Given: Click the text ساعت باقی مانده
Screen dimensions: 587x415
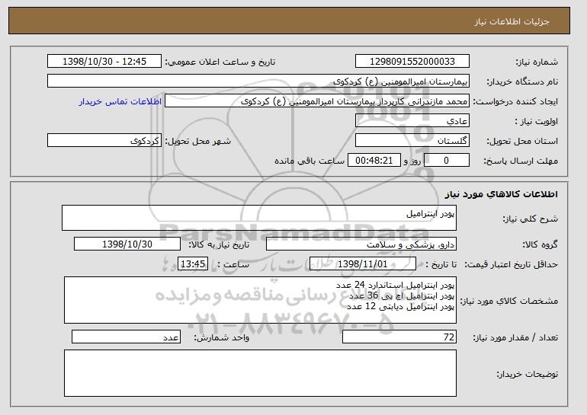Looking at the screenshot, I should [x=310, y=161].
